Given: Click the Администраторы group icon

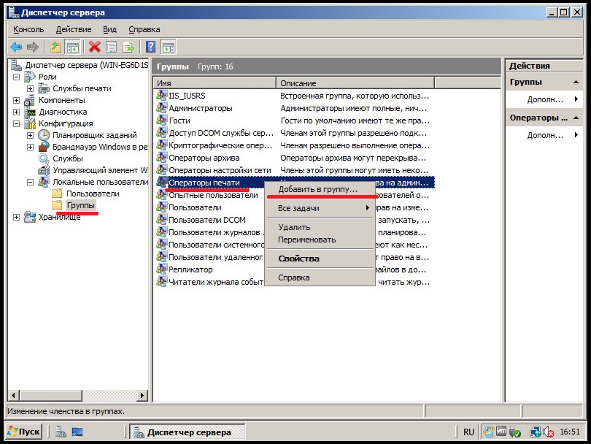Looking at the screenshot, I should point(162,108).
